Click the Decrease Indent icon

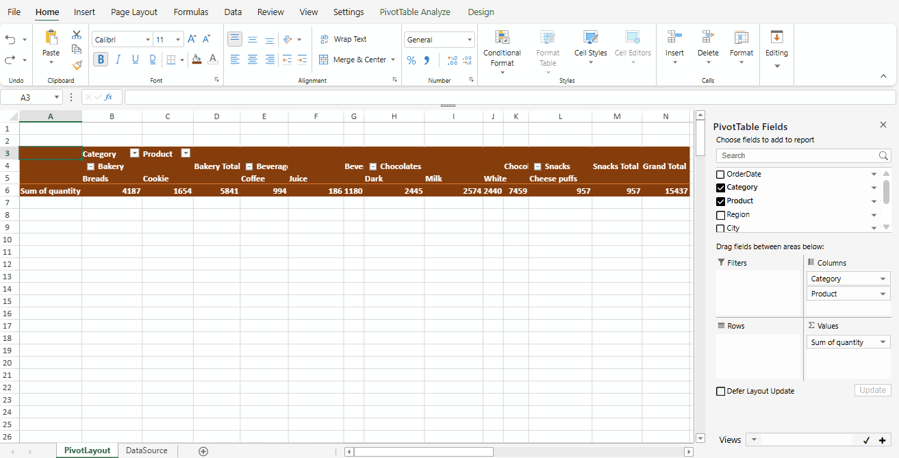point(287,60)
